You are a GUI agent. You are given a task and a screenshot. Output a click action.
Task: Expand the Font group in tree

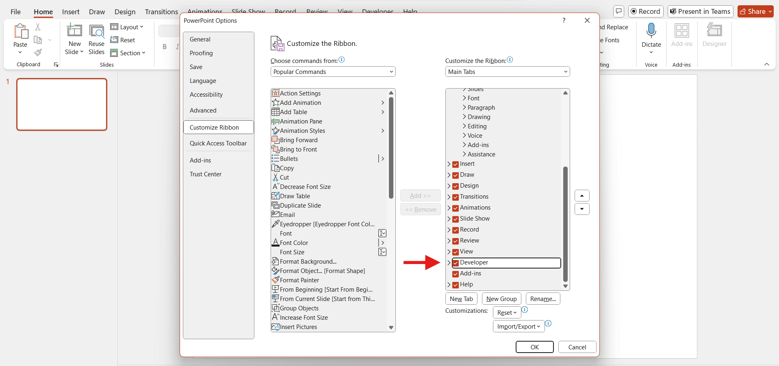pyautogui.click(x=464, y=98)
